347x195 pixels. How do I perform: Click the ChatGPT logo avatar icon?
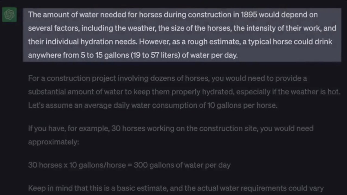[9, 15]
